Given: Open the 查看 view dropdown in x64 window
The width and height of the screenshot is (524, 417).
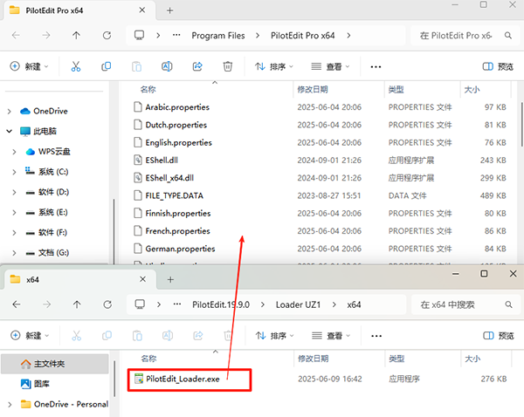Looking at the screenshot, I should (x=331, y=336).
